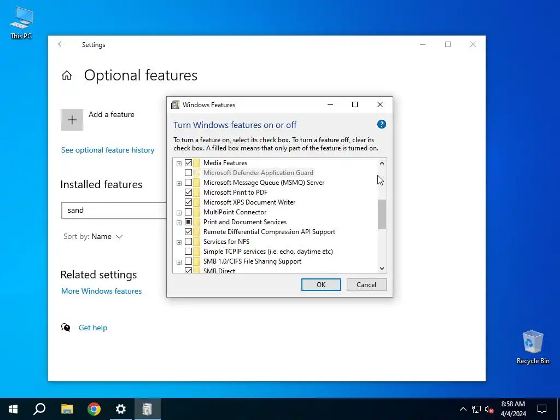
Task: Click the Settings back arrow
Action: click(61, 44)
